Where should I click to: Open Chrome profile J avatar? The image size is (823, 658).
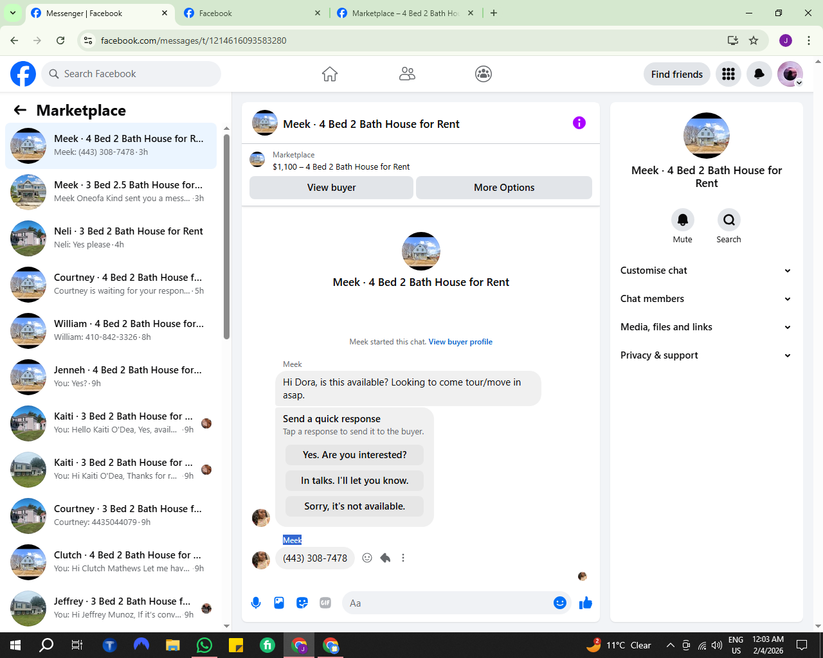(786, 40)
